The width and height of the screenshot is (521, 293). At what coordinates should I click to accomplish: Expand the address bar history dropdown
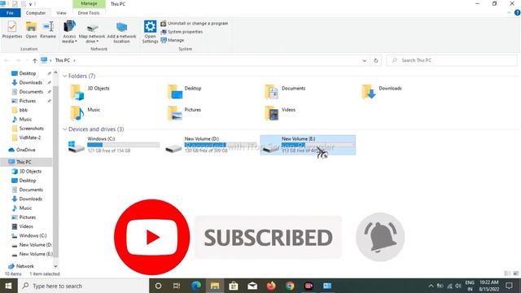point(364,60)
